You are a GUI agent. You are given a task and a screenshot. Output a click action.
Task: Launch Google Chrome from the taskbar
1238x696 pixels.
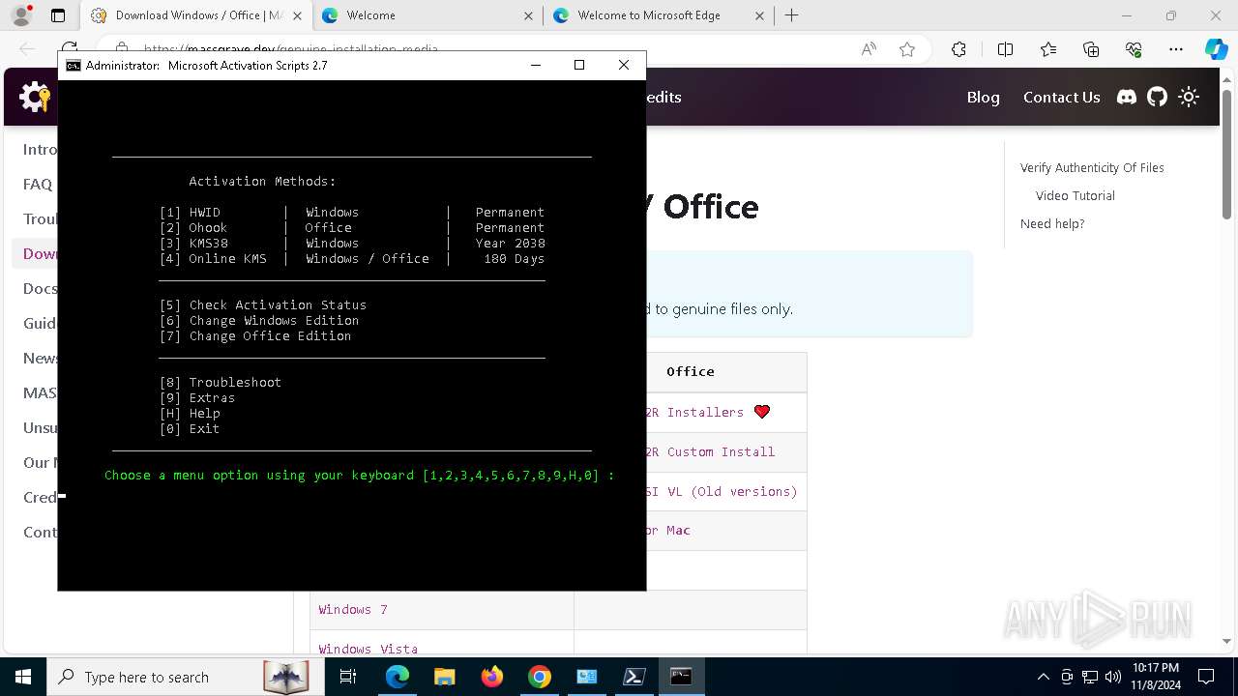540,677
